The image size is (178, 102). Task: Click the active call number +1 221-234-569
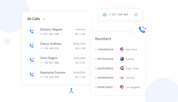[x=118, y=15]
